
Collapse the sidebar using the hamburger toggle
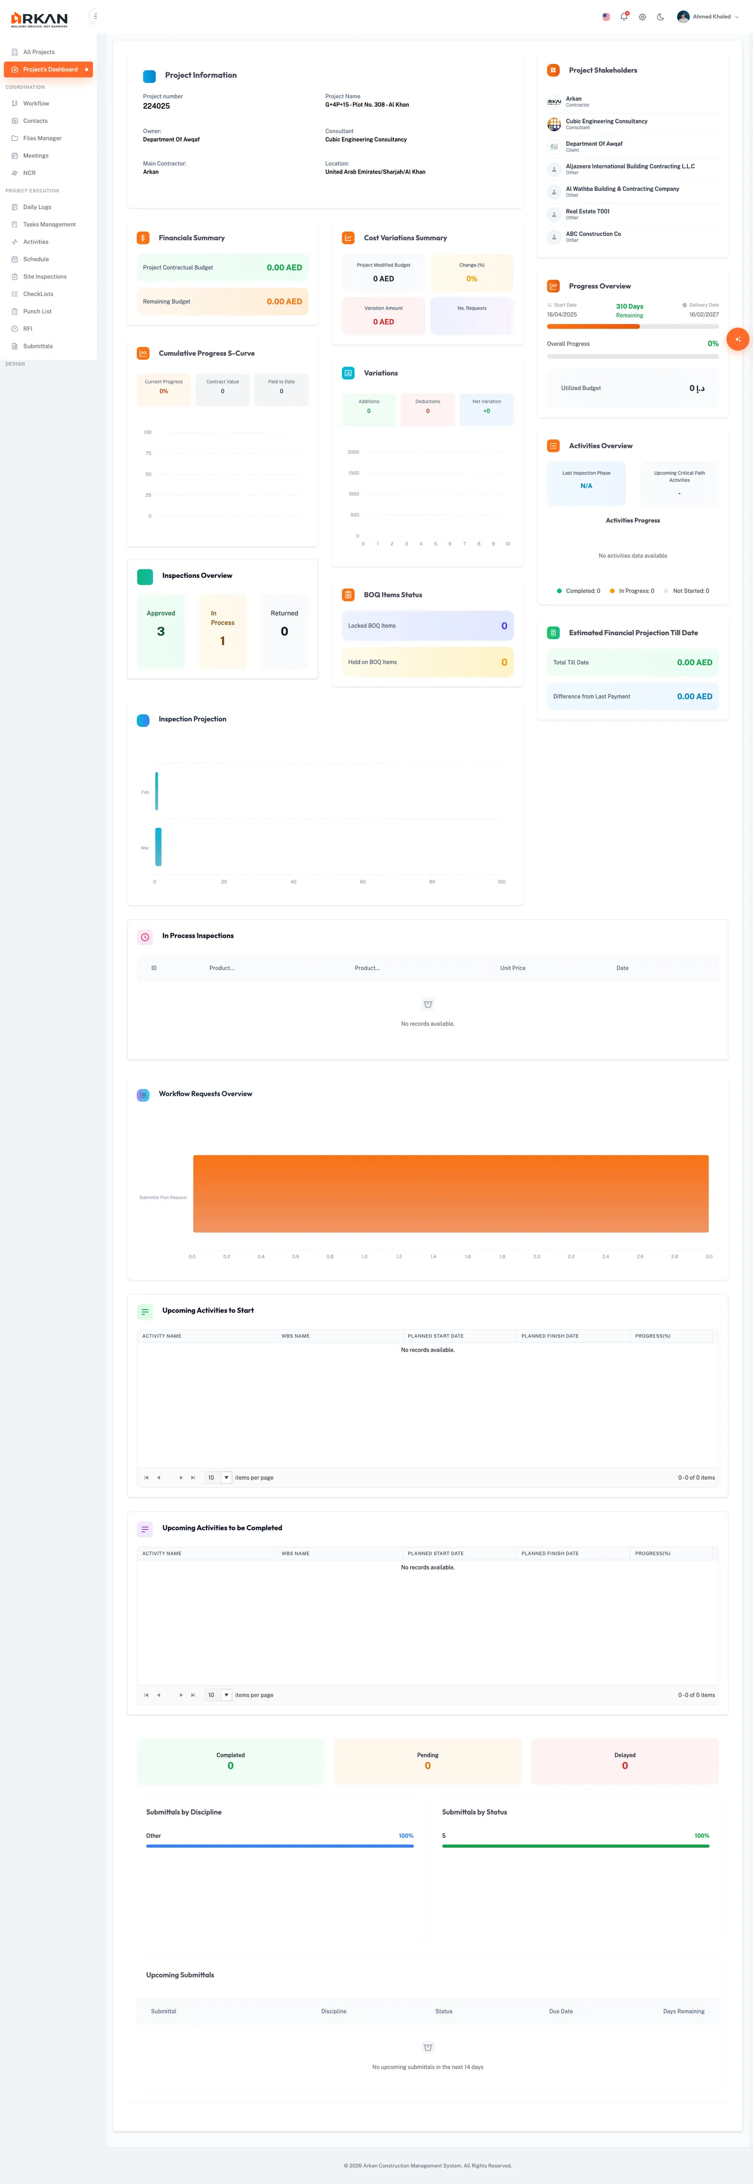tap(95, 16)
